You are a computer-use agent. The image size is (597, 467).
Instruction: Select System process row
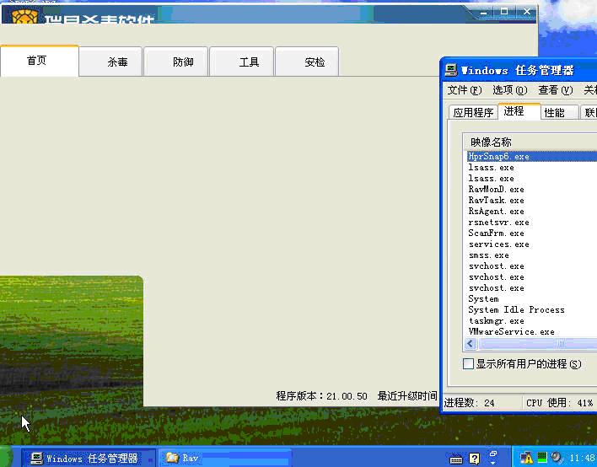click(x=532, y=298)
